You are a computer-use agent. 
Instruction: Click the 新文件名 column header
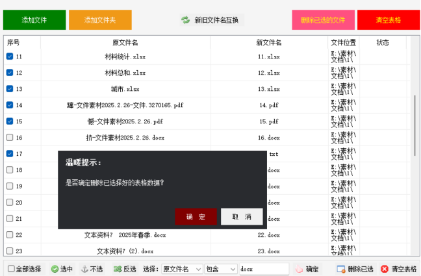coord(269,42)
